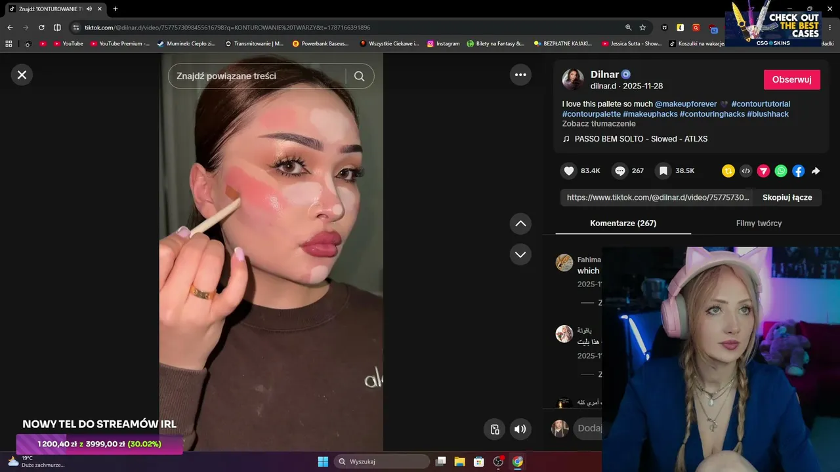
Task: Repost the video with the yellow icon
Action: click(728, 171)
